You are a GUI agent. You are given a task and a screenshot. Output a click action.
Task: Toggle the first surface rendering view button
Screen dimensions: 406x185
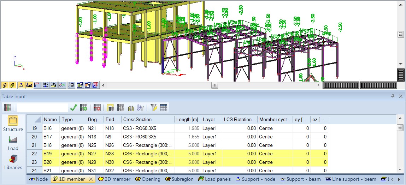click(x=5, y=85)
